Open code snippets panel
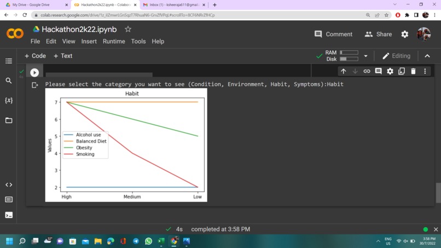This screenshot has width=441, height=248. point(9,185)
